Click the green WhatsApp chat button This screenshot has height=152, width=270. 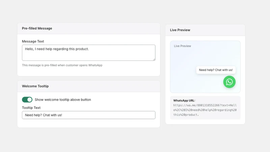click(x=229, y=82)
